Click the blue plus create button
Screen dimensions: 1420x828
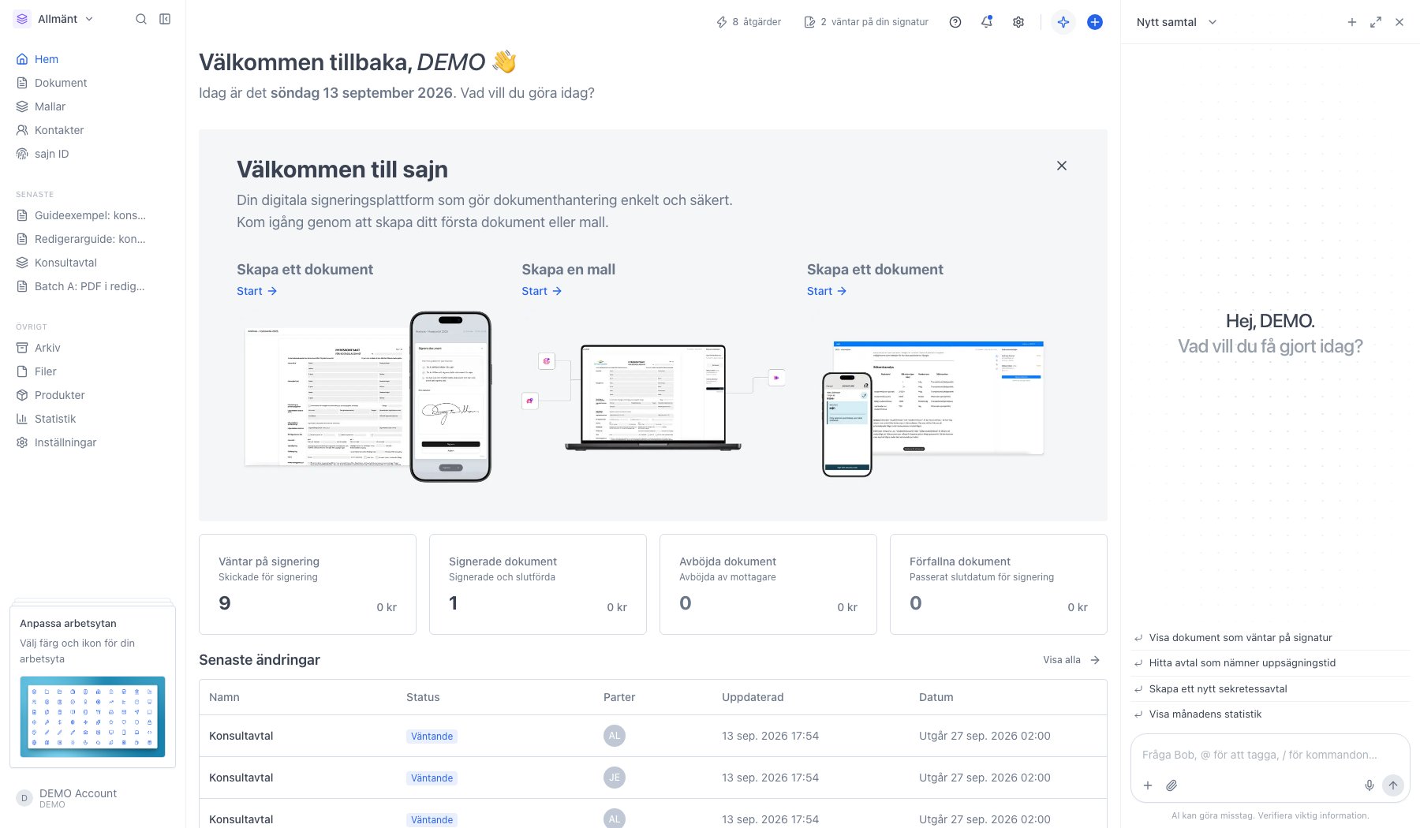pos(1095,22)
